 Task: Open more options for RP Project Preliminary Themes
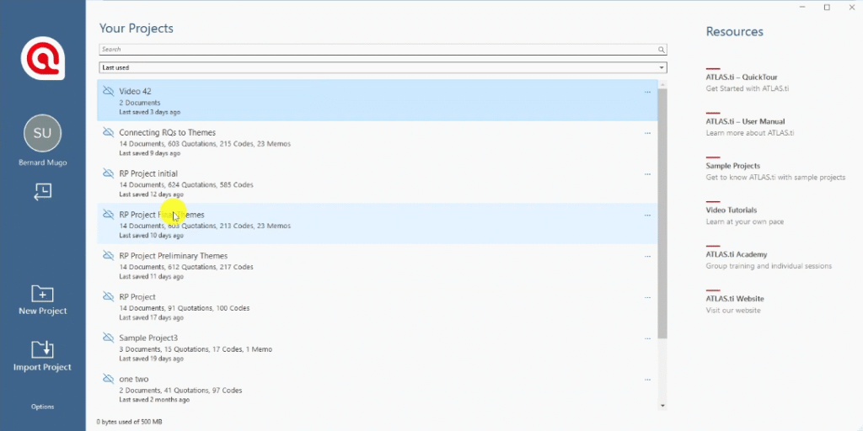[647, 256]
